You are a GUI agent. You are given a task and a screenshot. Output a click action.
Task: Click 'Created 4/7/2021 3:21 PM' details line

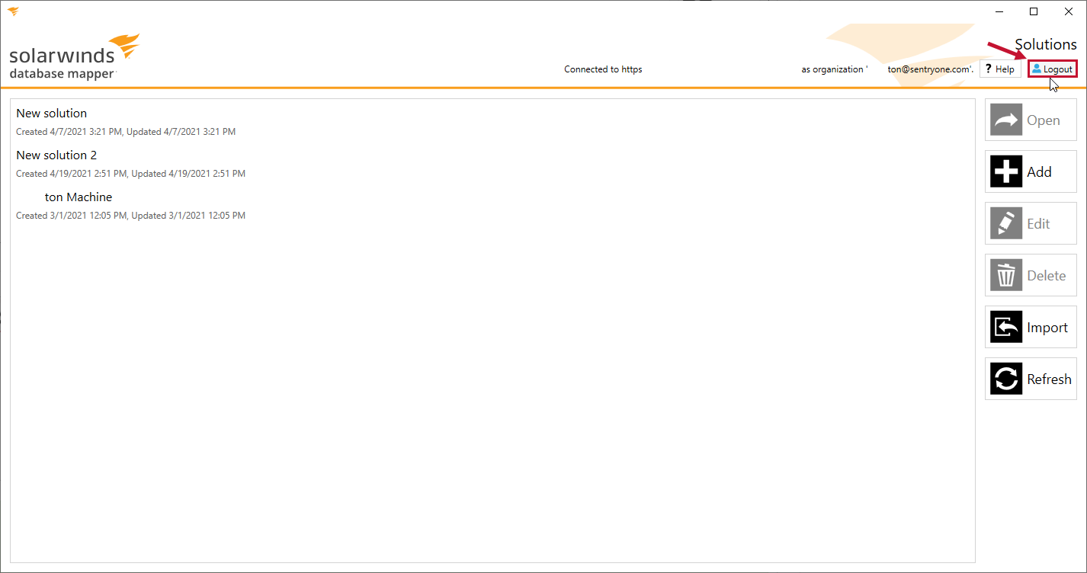point(126,132)
